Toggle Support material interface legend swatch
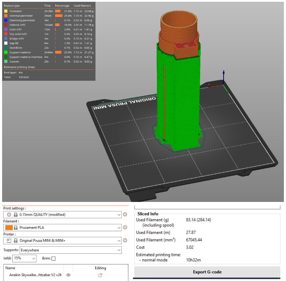Screen dimensions: 286x281 (x=6, y=57)
